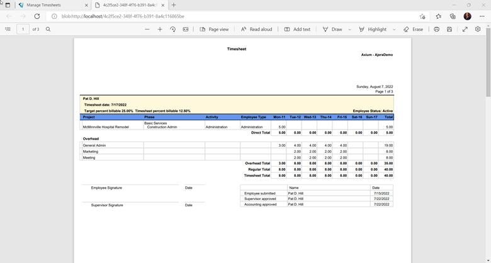Click the fit to page icon

(186, 29)
